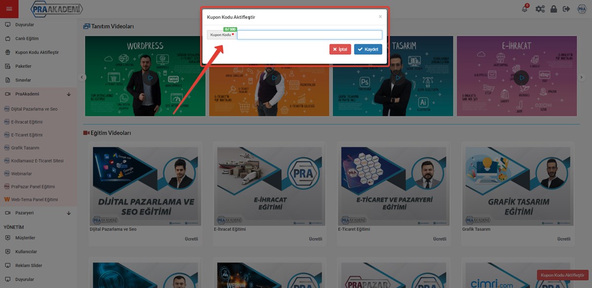Open Dijital Pazarlama ve SEO Eğitimi thumbnail

tap(146, 187)
